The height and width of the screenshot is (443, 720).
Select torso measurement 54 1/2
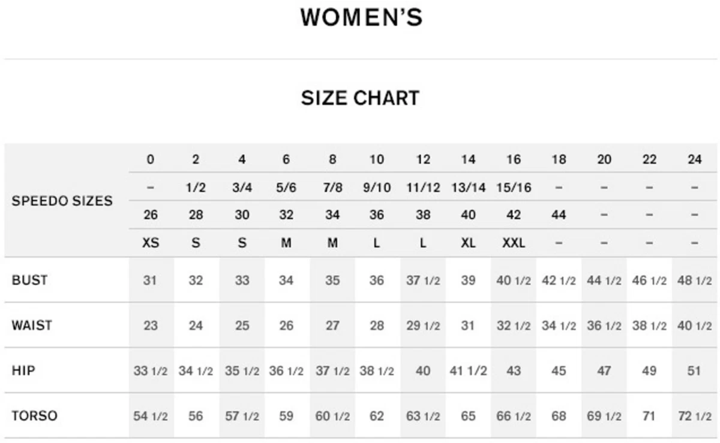click(151, 416)
